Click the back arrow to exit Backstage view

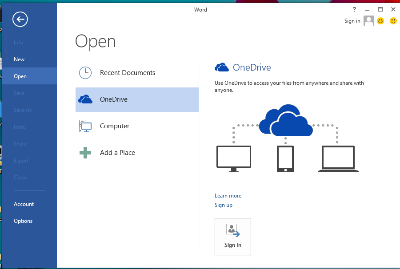pyautogui.click(x=20, y=19)
